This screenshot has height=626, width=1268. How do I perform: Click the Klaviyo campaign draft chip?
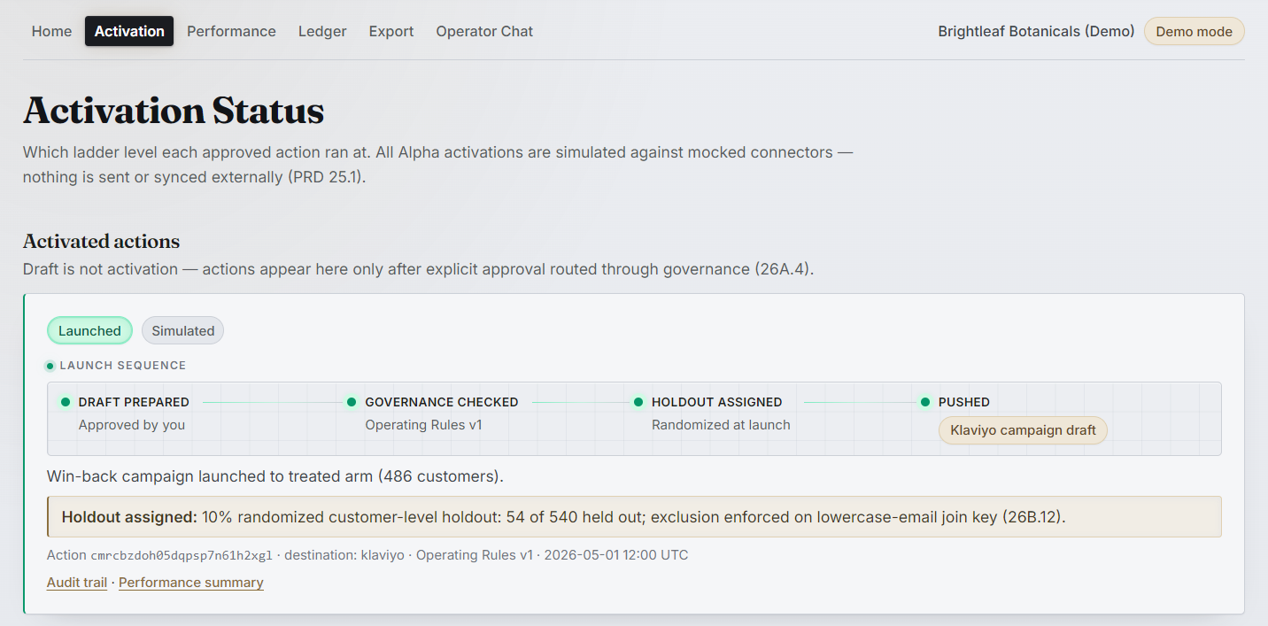pyautogui.click(x=1023, y=430)
